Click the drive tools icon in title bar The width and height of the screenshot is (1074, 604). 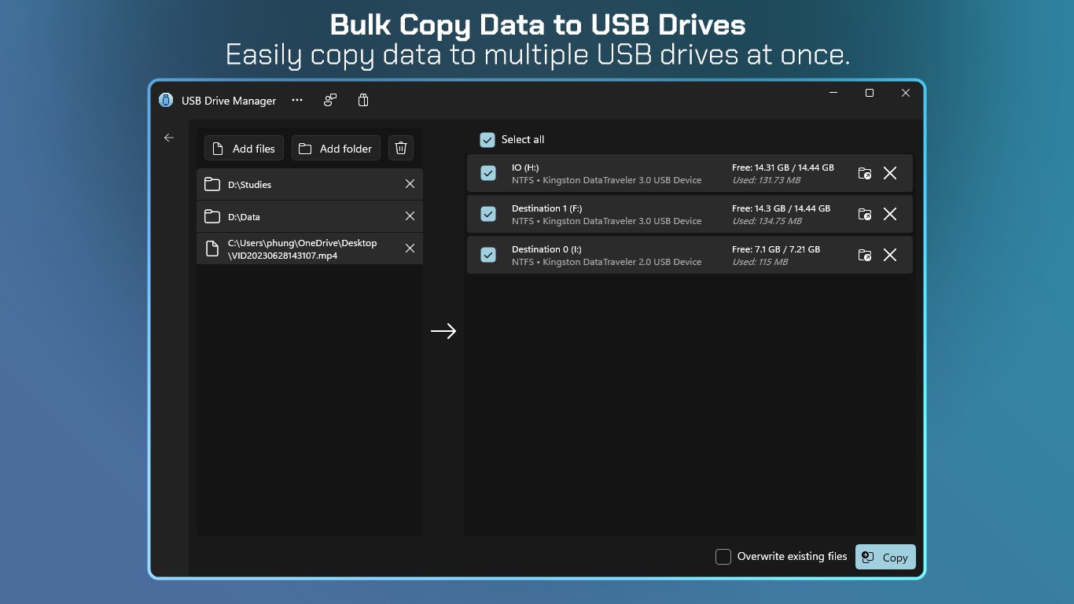330,100
